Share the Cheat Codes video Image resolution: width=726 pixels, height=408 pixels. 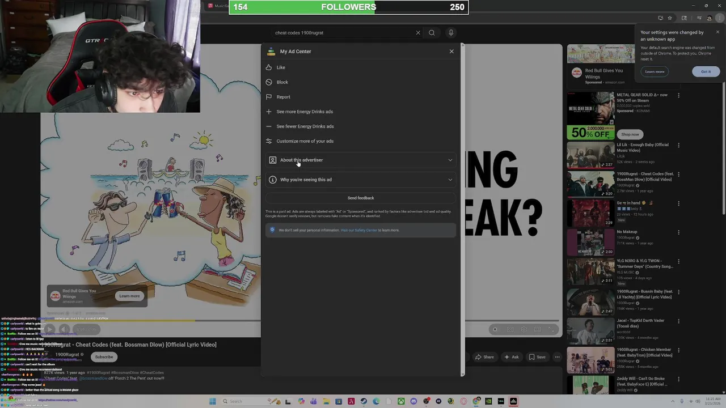pyautogui.click(x=484, y=357)
